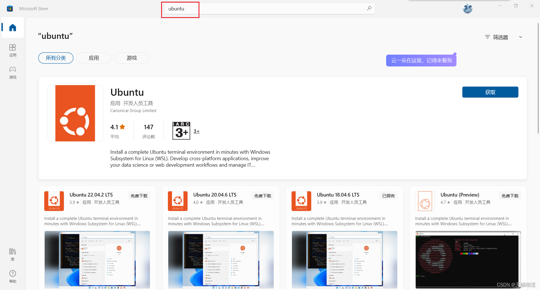Open the Ubuntu 22.04.2 LTS screenshot thumbnail

[x=97, y=260]
